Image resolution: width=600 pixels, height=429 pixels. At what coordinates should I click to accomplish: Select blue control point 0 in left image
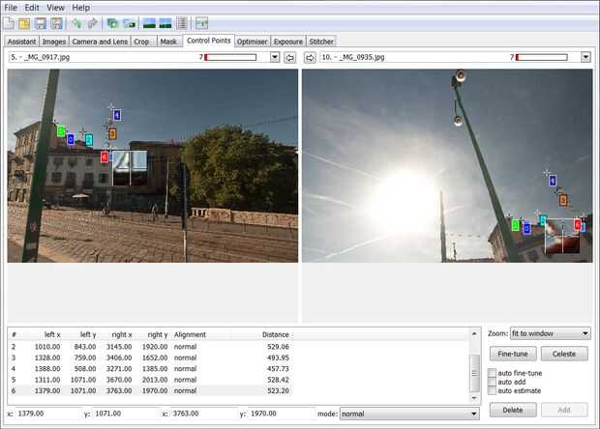(x=71, y=139)
